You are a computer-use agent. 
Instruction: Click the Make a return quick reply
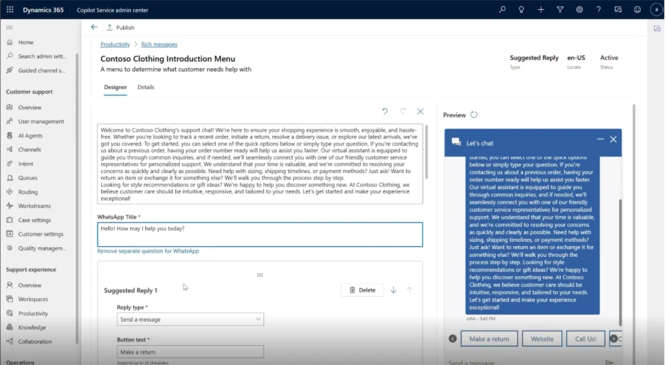(489, 339)
